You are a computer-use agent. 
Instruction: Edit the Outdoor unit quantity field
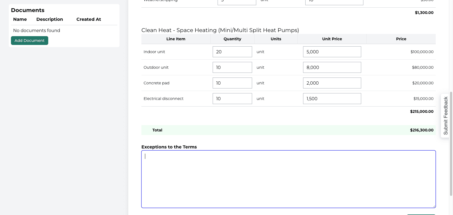[x=232, y=67]
